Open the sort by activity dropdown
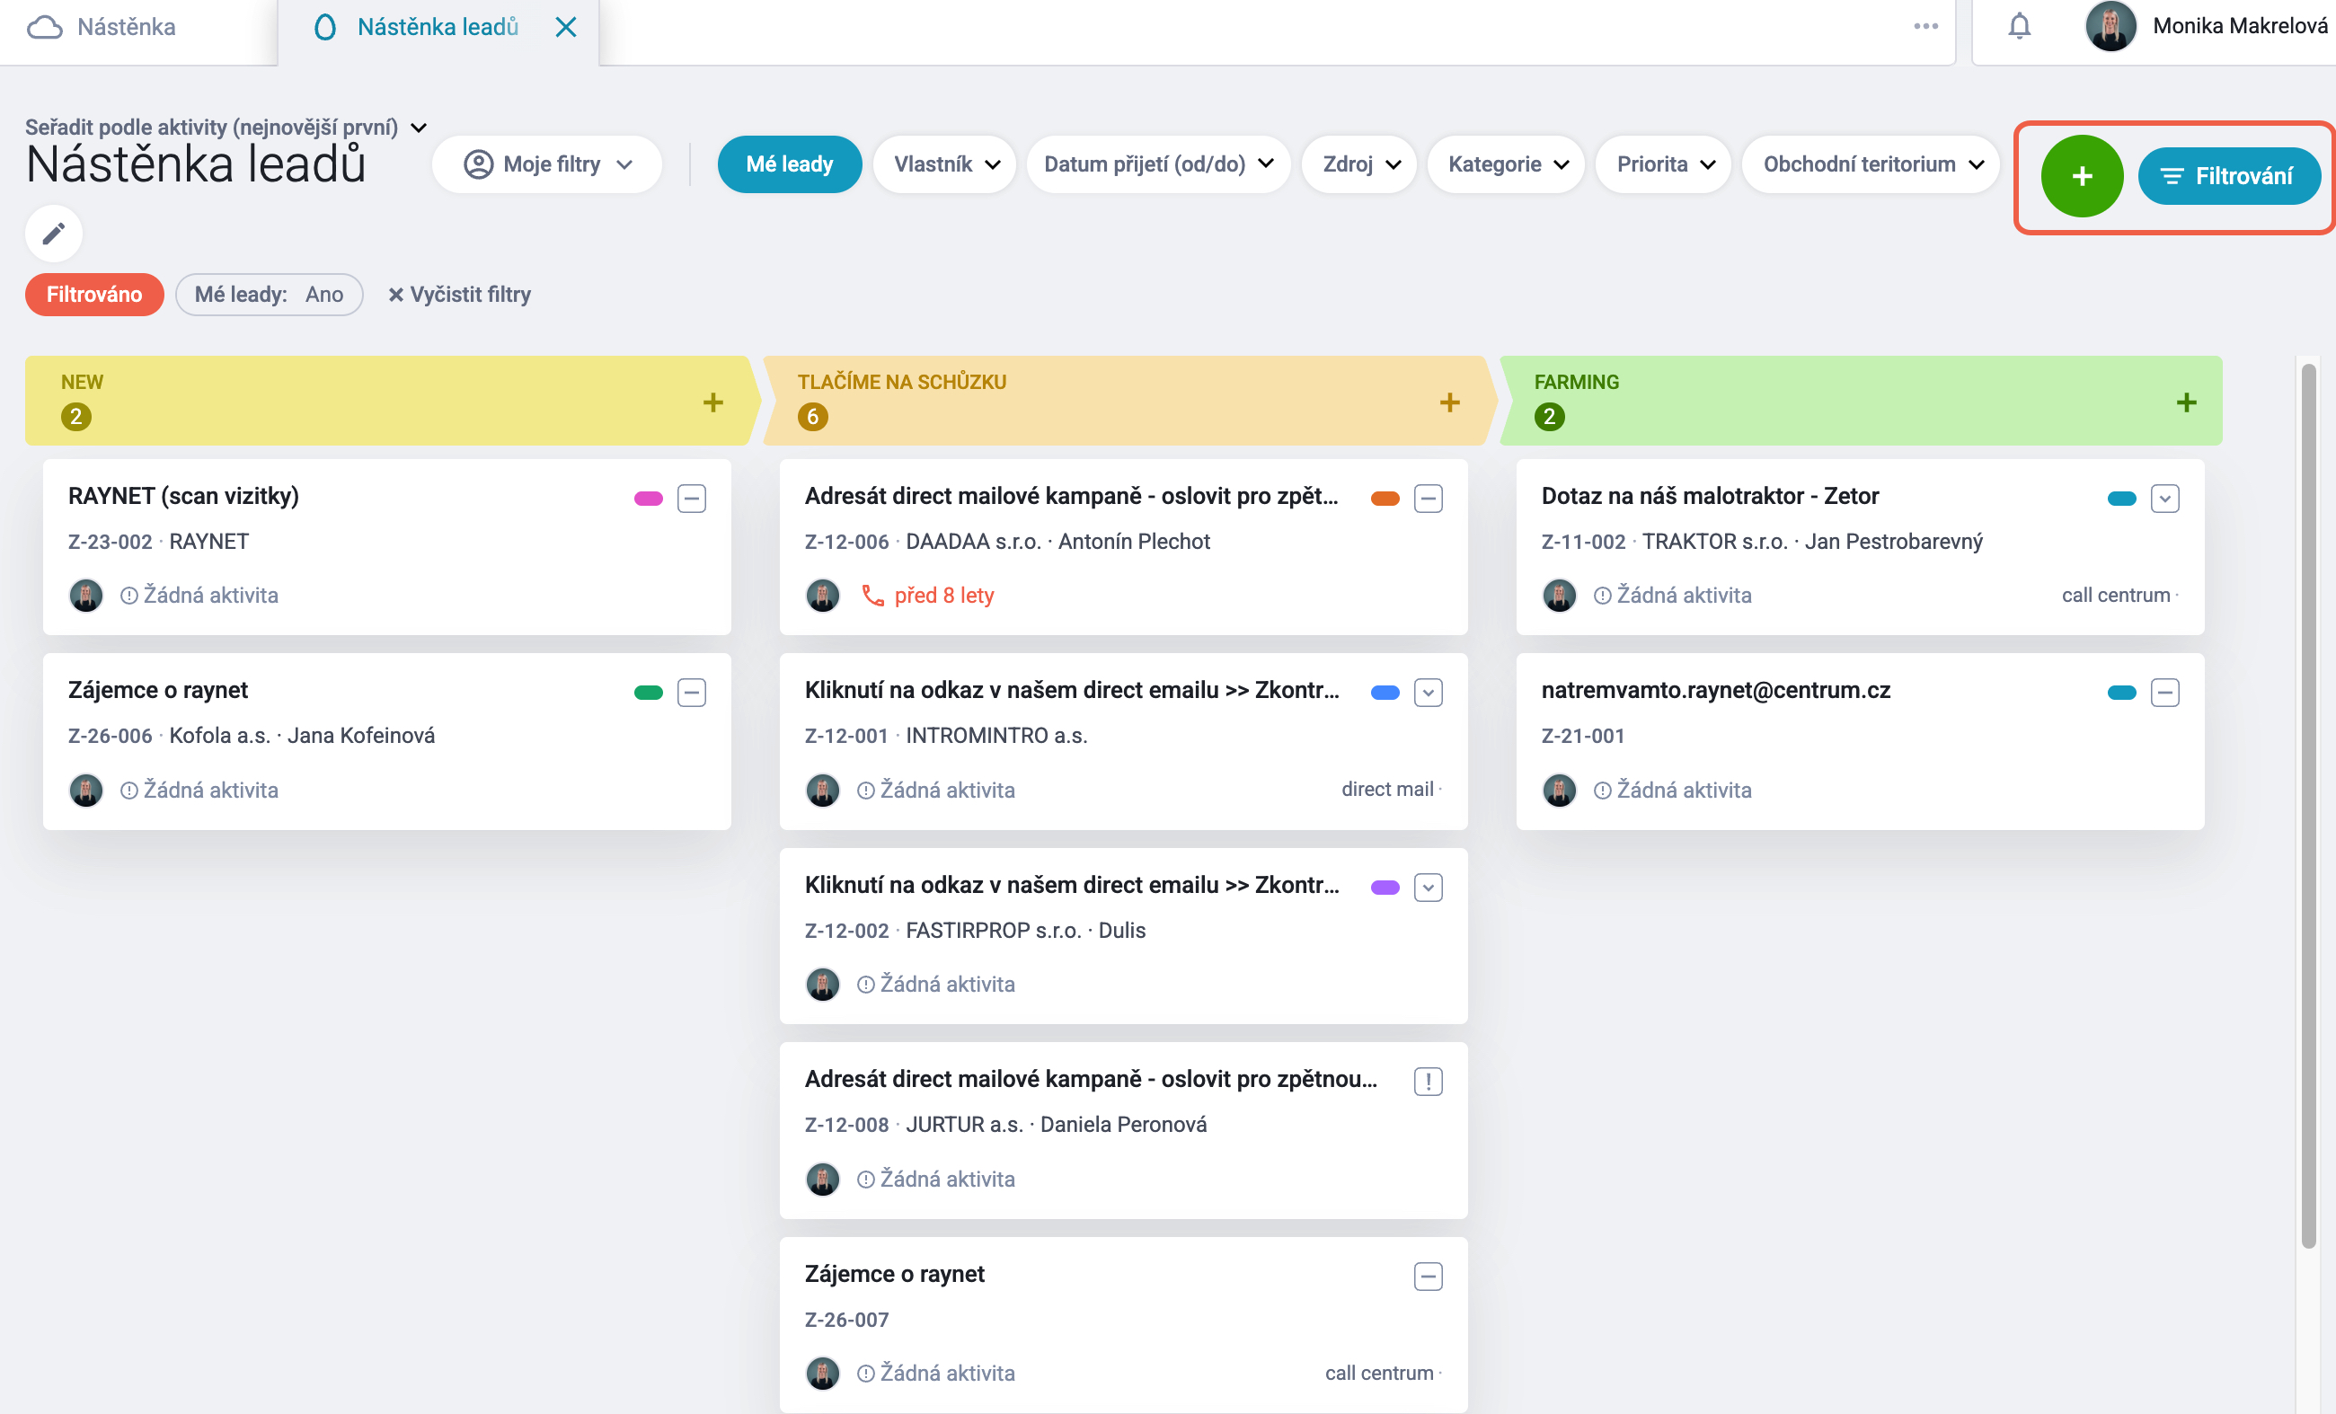 (226, 127)
